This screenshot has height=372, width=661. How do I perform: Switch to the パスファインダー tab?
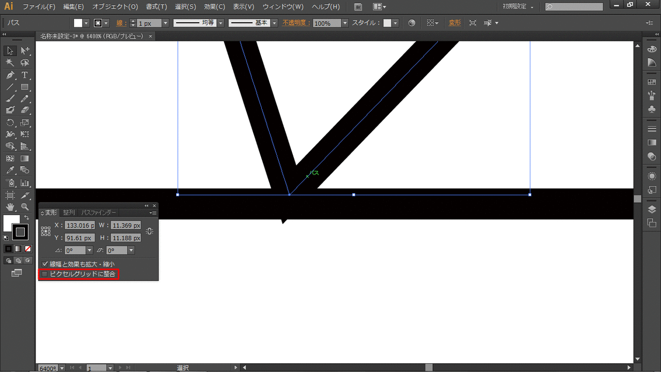99,212
